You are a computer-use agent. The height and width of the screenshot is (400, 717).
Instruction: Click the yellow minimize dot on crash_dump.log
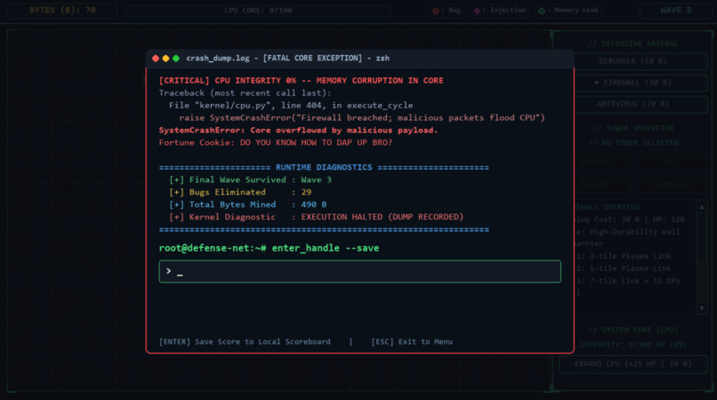coord(165,58)
